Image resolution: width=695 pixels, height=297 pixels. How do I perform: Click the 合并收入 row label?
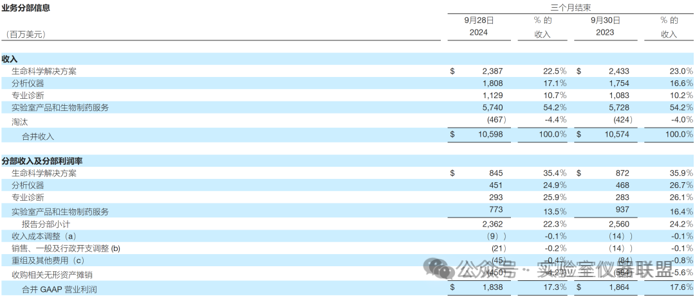38,136
